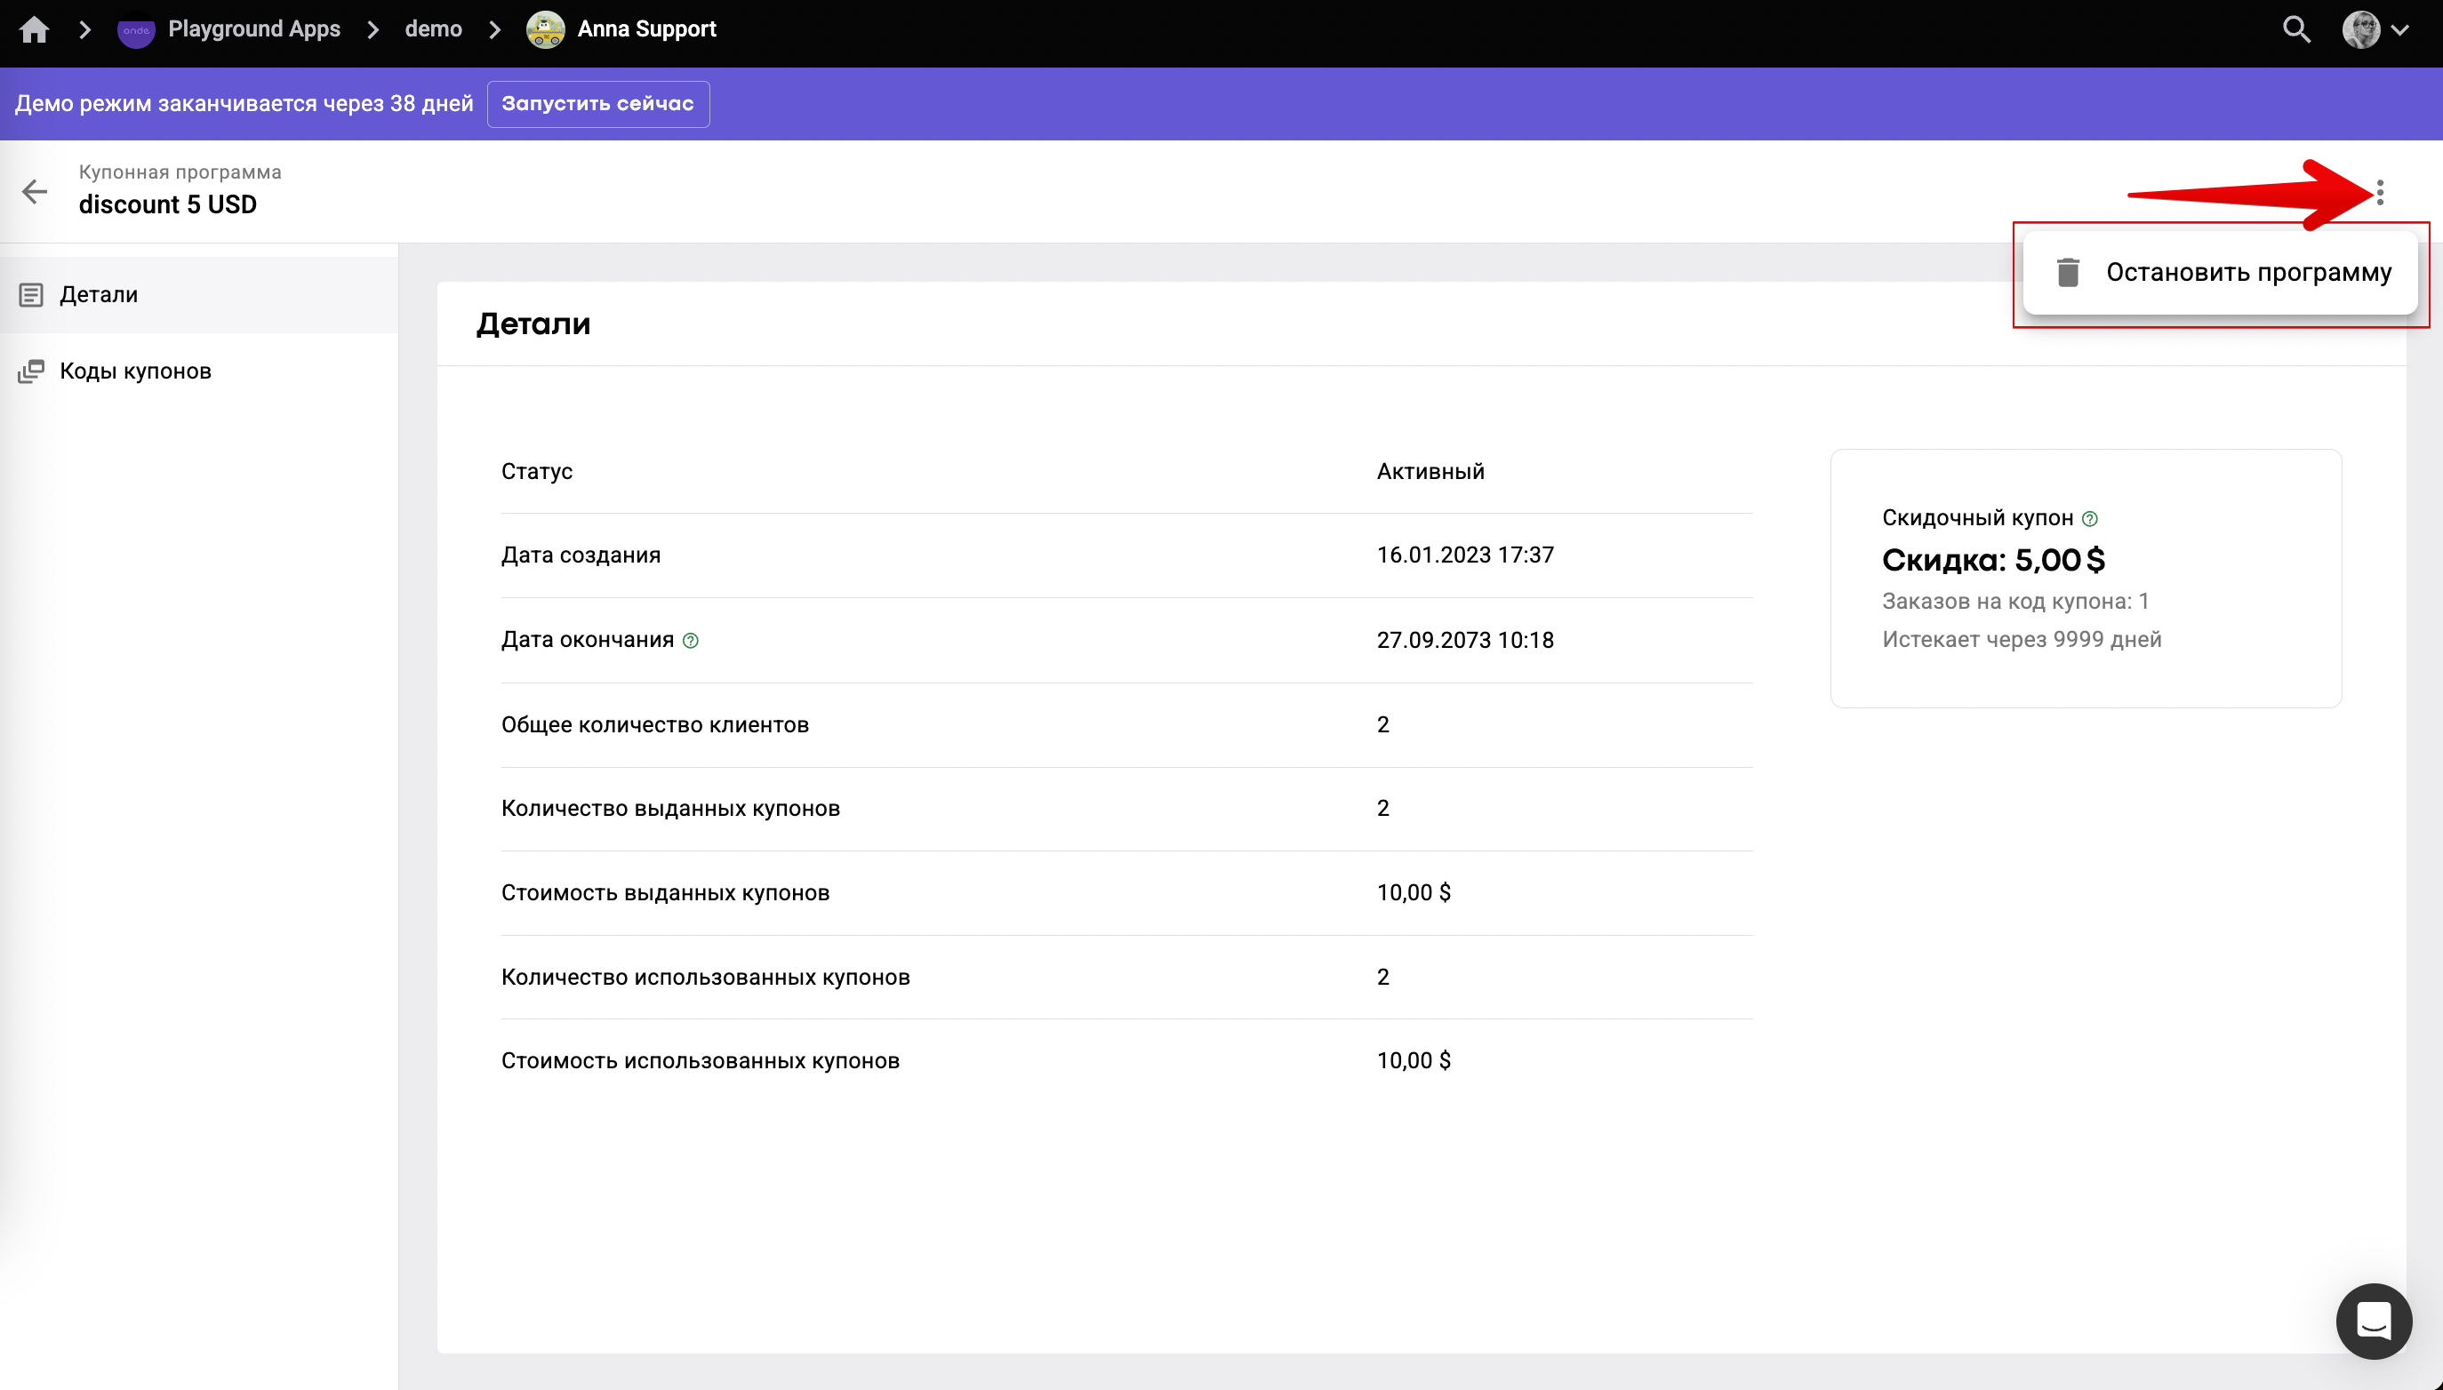Click the home icon in breadcrumb
Viewport: 2443px width, 1390px height.
(35, 29)
